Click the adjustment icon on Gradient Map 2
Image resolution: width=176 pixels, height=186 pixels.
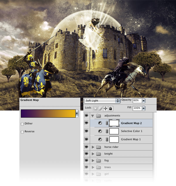point(100,123)
